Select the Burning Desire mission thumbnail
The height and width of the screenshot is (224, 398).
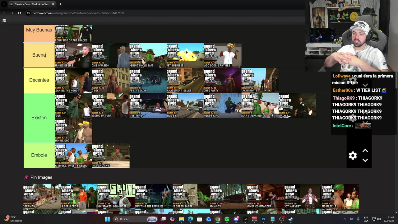pos(73,55)
